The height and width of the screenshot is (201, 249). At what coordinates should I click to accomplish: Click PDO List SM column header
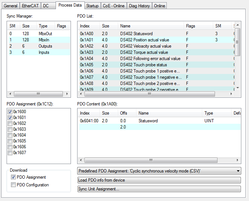pyautogui.click(x=222, y=26)
